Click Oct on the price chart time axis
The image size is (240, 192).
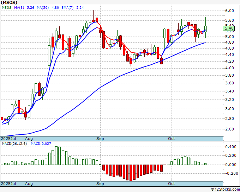pyautogui.click(x=172, y=139)
